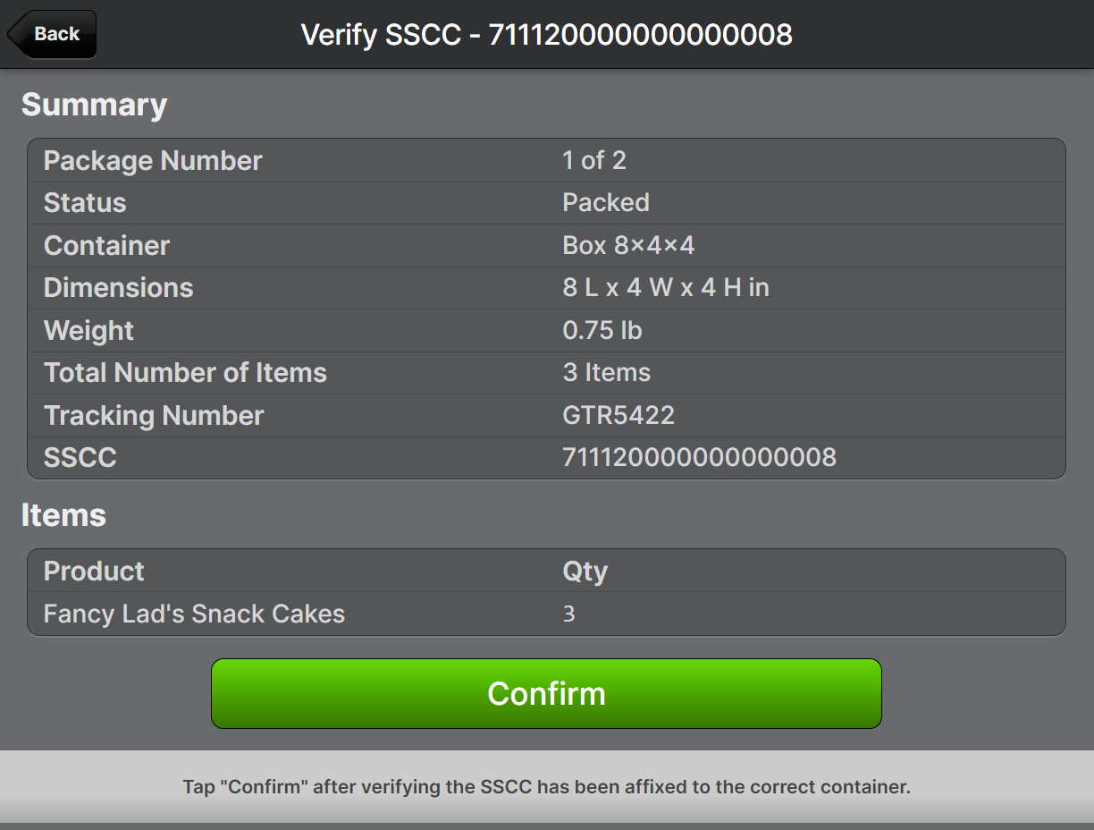Viewport: 1094px width, 830px height.
Task: Click the Box 8×4×4 container value
Action: [x=628, y=246]
